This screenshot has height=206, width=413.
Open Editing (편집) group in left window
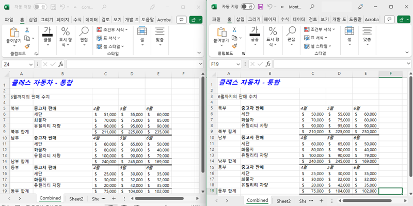point(84,37)
